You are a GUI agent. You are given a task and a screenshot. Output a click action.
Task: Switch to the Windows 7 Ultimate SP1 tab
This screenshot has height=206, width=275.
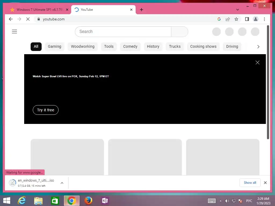tap(38, 10)
